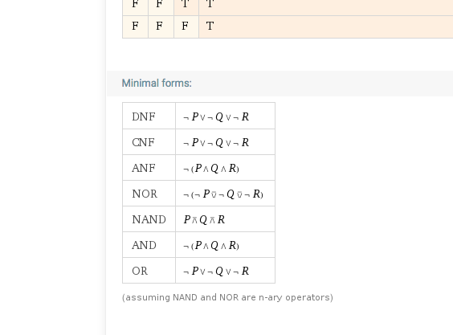Click the Minimal forms heading
Screen dimensions: 453x335
pos(157,84)
